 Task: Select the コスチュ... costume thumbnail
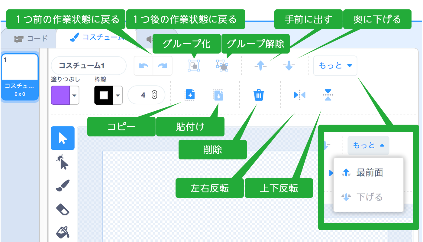coord(20,77)
